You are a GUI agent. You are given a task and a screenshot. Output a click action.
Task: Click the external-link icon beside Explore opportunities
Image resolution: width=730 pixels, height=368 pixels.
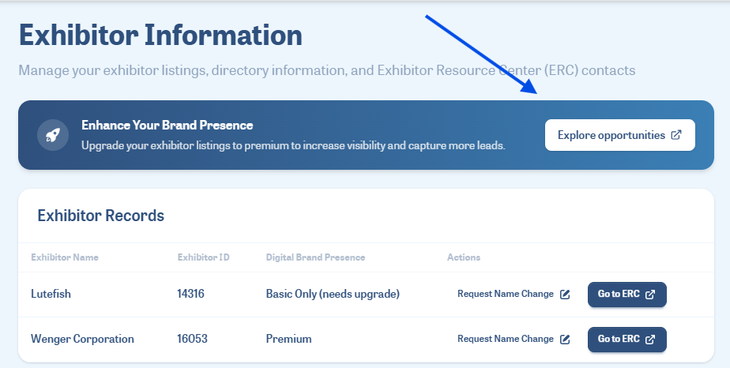click(x=676, y=135)
